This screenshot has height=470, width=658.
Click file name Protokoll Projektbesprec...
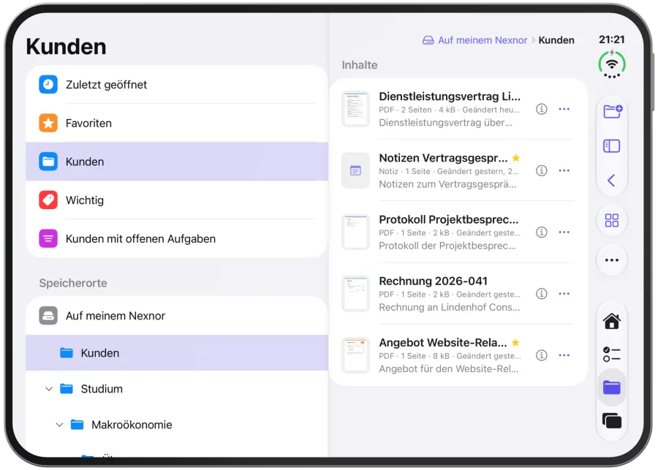[449, 219]
